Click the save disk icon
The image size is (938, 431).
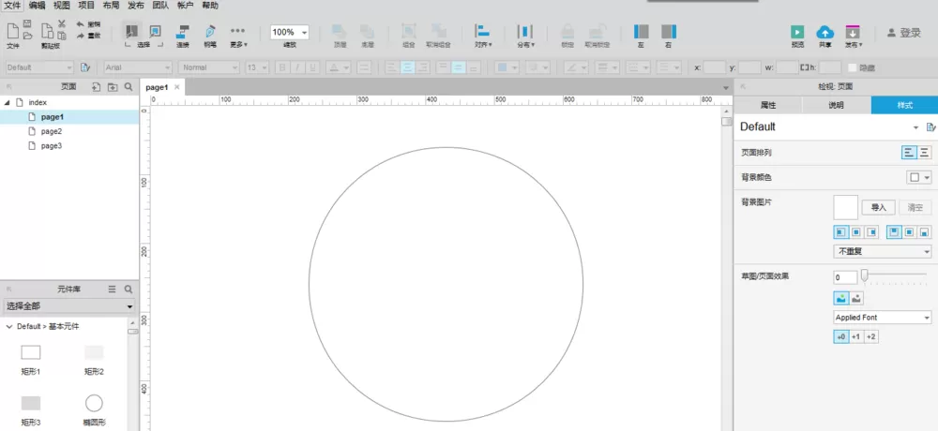27,23
